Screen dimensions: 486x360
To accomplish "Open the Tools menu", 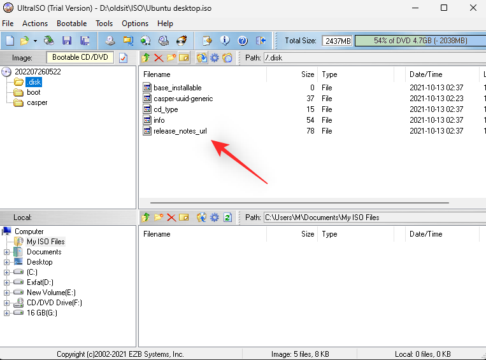I will click(x=104, y=24).
